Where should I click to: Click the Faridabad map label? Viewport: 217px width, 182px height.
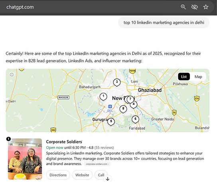(137, 128)
